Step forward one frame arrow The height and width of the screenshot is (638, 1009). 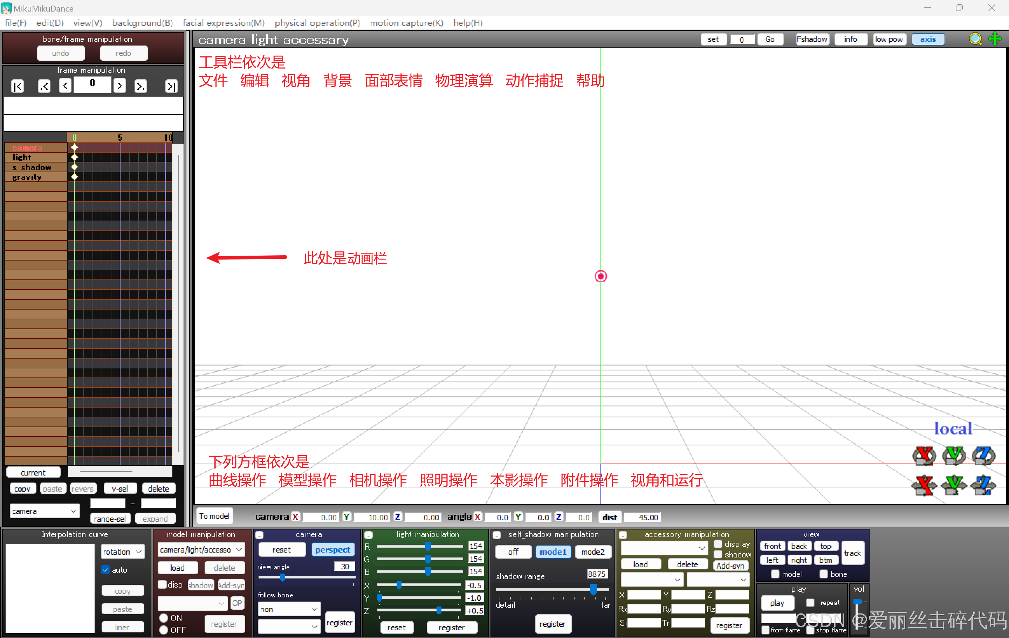click(x=120, y=86)
